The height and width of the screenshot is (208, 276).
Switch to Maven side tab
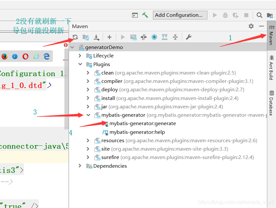click(x=271, y=35)
